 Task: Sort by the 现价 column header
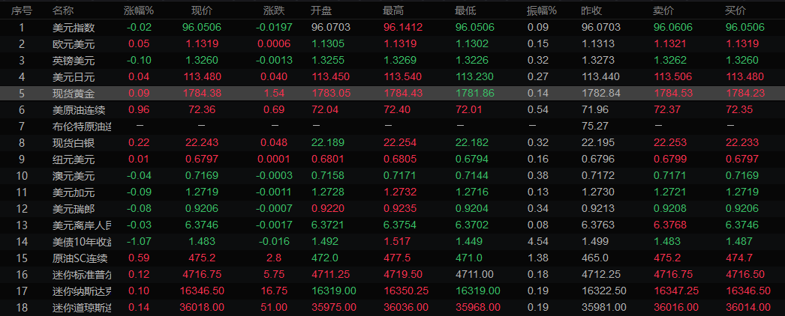(x=202, y=10)
